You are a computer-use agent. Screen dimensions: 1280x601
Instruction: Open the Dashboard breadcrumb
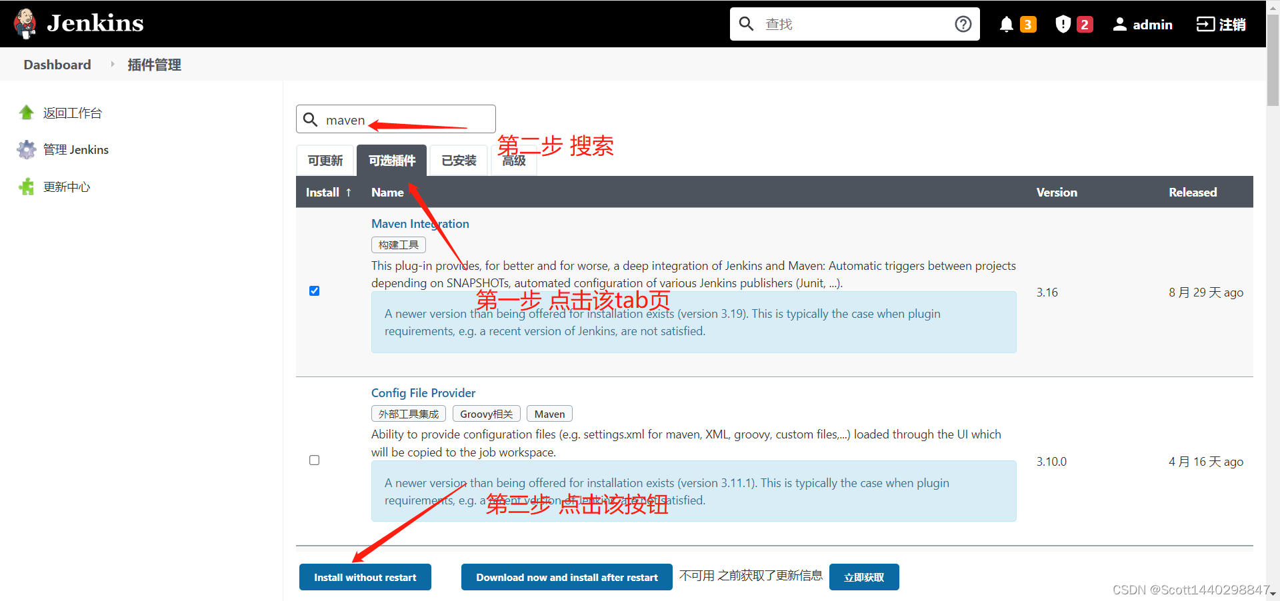click(x=57, y=65)
